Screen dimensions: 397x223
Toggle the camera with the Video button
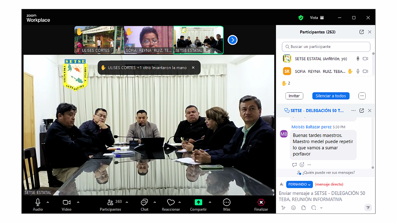click(x=66, y=202)
